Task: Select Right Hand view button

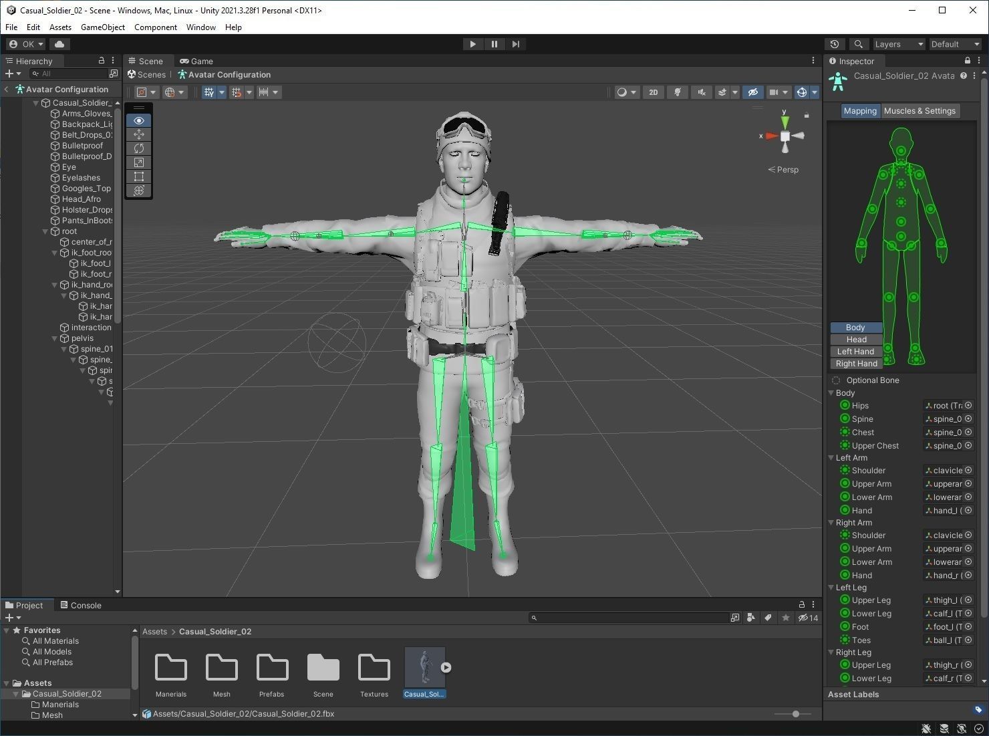Action: 856,364
